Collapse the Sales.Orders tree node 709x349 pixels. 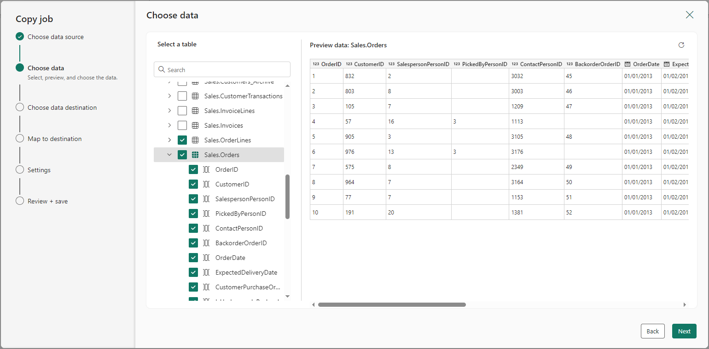coord(169,155)
